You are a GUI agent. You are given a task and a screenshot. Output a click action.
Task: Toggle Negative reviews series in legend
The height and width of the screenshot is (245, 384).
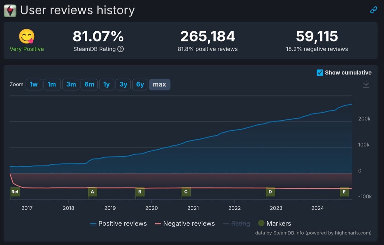tap(185, 224)
